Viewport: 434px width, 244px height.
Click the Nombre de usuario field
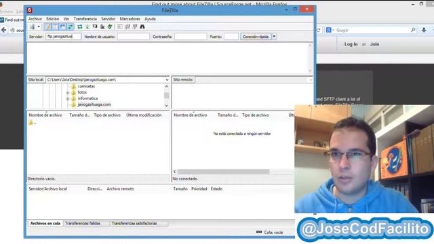[133, 37]
